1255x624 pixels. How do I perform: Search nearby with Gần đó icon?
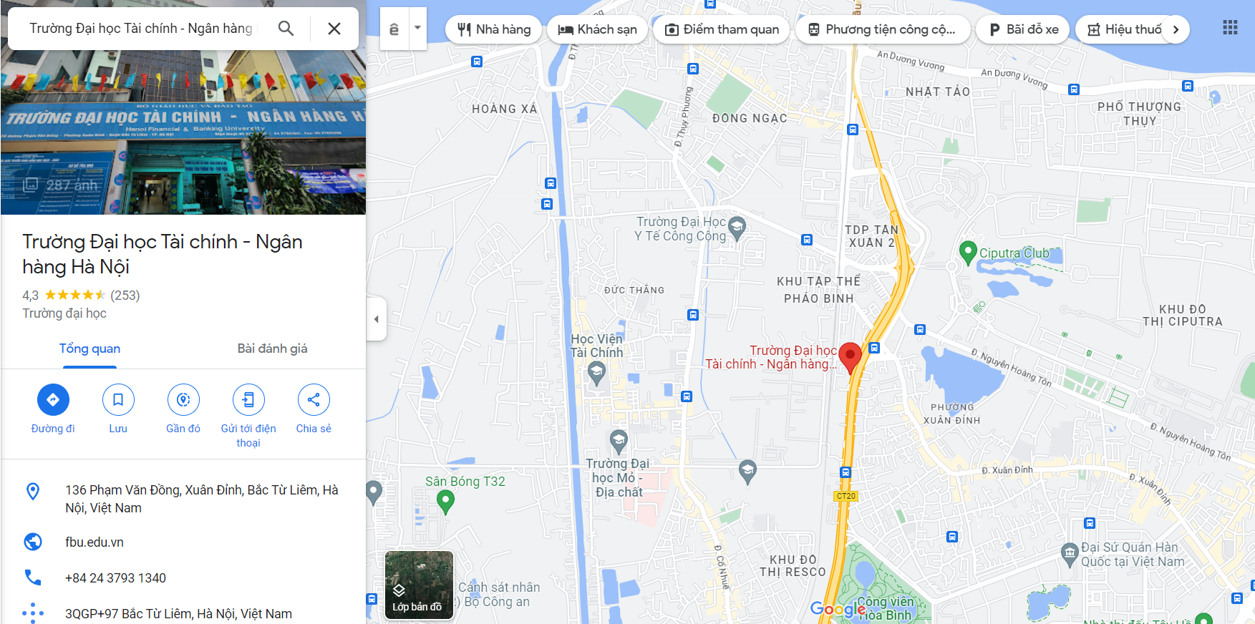point(183,399)
